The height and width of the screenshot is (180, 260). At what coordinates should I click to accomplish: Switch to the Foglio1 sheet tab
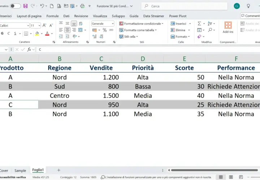(38, 170)
